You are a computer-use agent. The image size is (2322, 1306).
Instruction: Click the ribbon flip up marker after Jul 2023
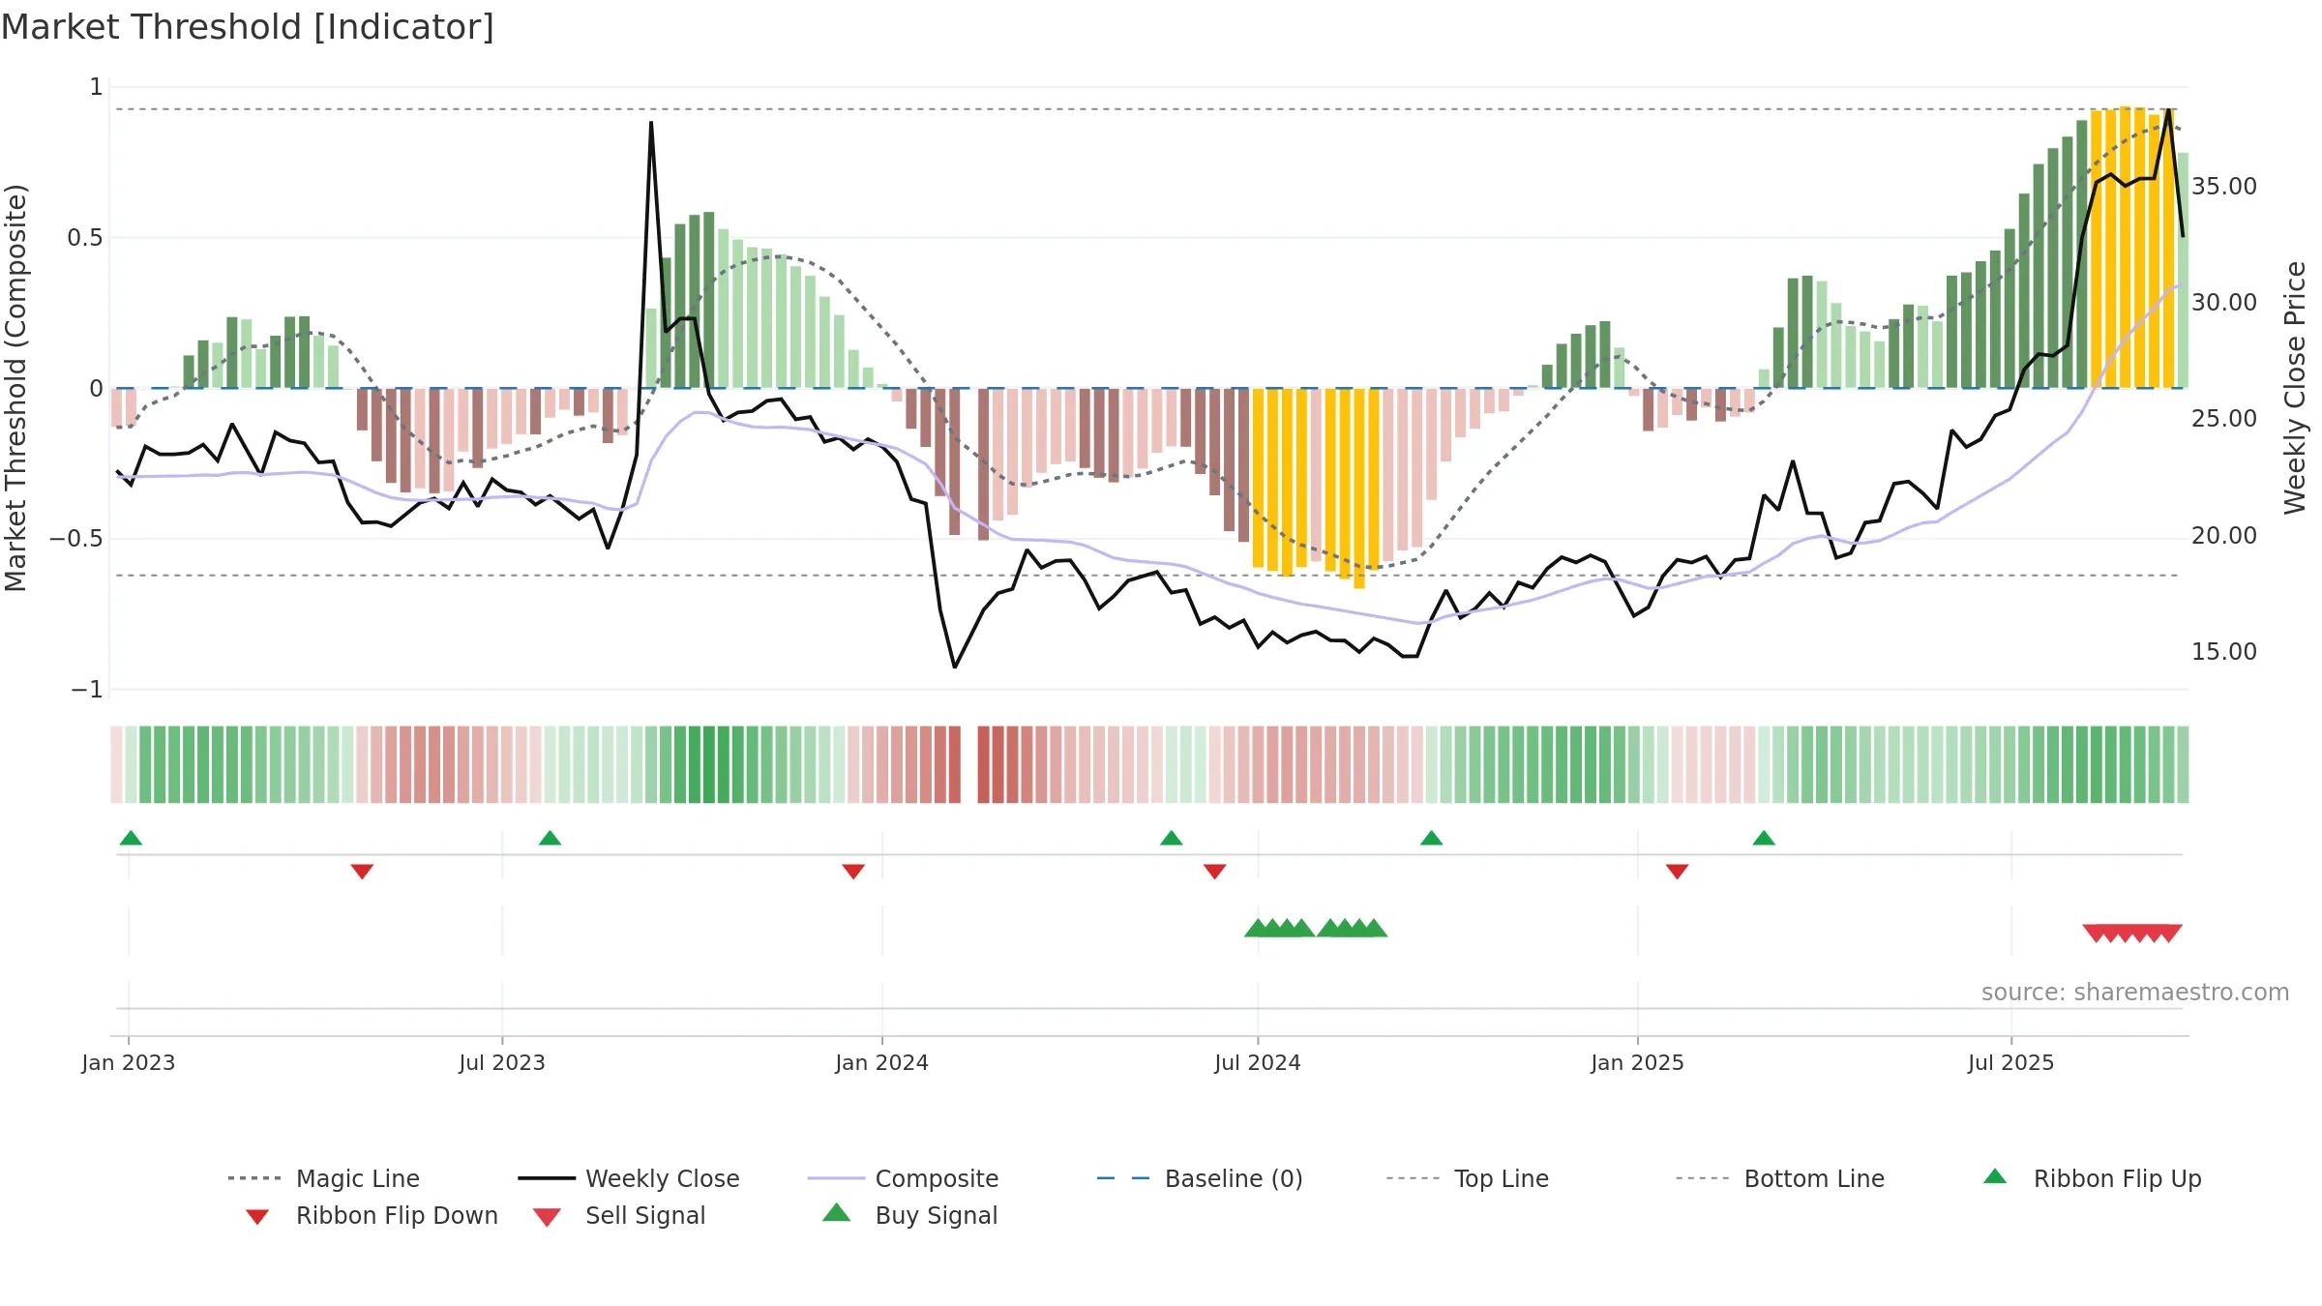(550, 838)
